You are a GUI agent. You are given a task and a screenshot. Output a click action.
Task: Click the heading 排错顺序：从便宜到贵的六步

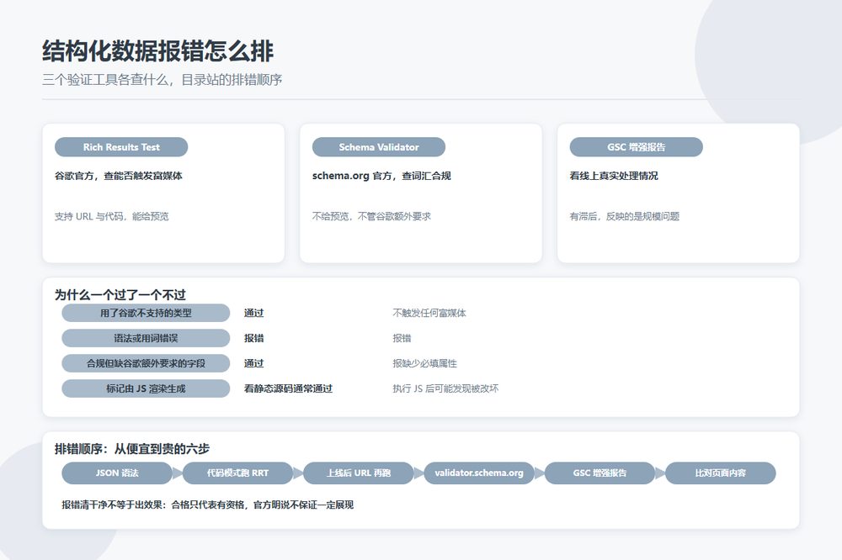(x=132, y=449)
